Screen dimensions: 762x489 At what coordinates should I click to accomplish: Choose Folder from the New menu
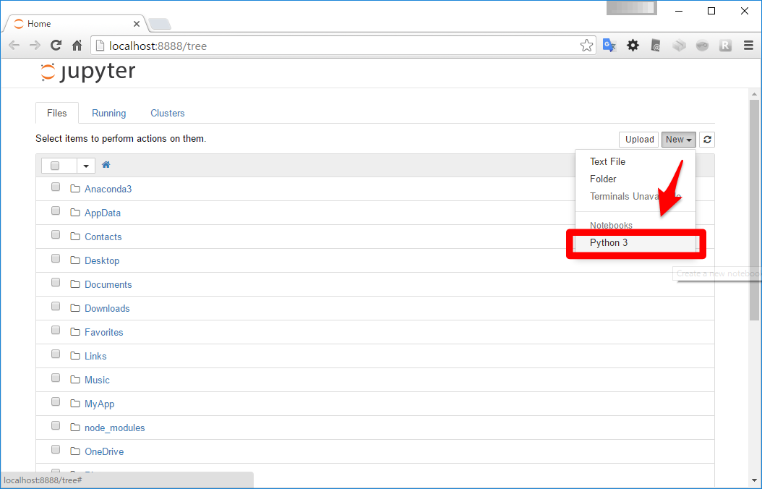tap(635, 179)
